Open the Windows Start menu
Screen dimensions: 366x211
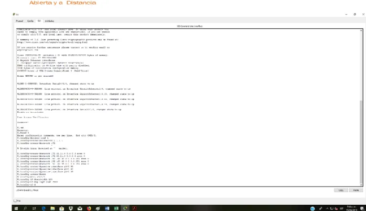pyautogui.click(x=16, y=208)
